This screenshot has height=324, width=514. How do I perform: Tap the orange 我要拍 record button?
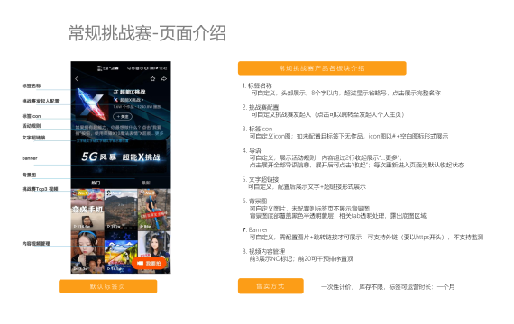[150, 263]
